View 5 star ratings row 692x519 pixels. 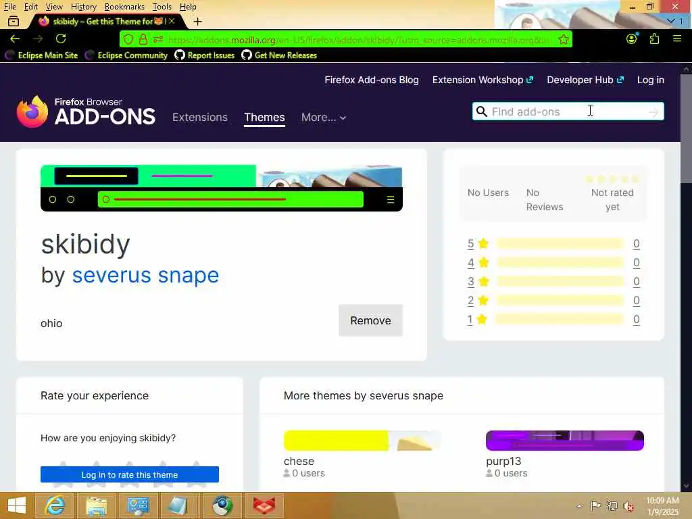(x=553, y=243)
